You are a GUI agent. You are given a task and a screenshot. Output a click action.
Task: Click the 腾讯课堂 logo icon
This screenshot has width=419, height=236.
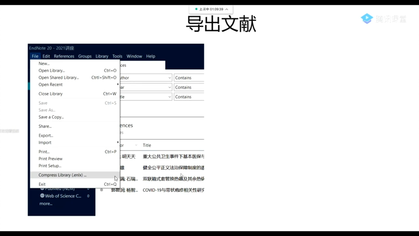point(367,19)
